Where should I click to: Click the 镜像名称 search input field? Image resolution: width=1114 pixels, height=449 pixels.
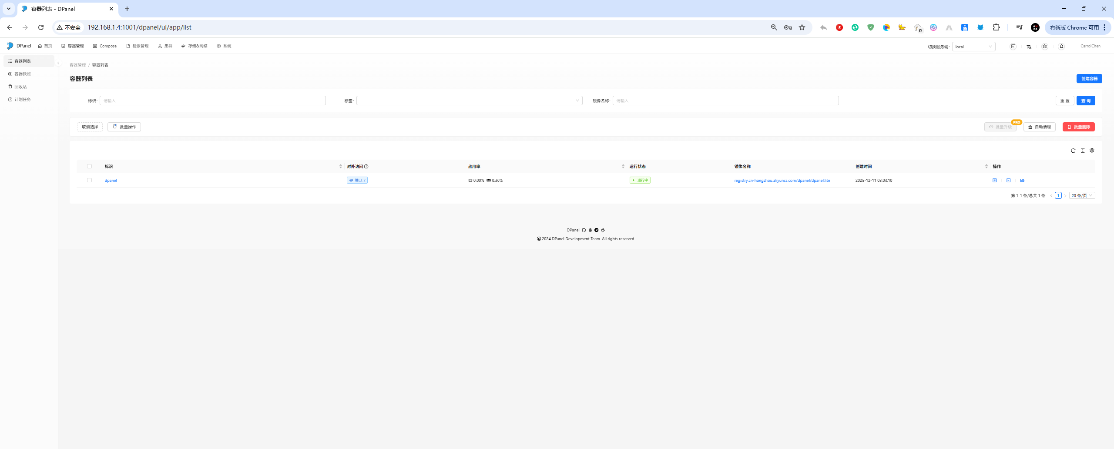click(x=725, y=101)
